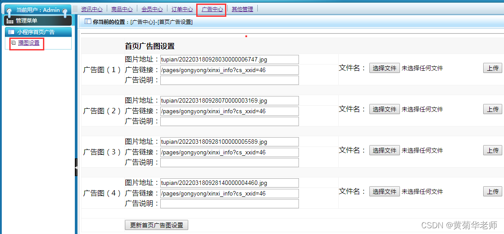Focus 广告说明 field for 广告图（1）
Screen dimensions: 504x234
pos(229,80)
